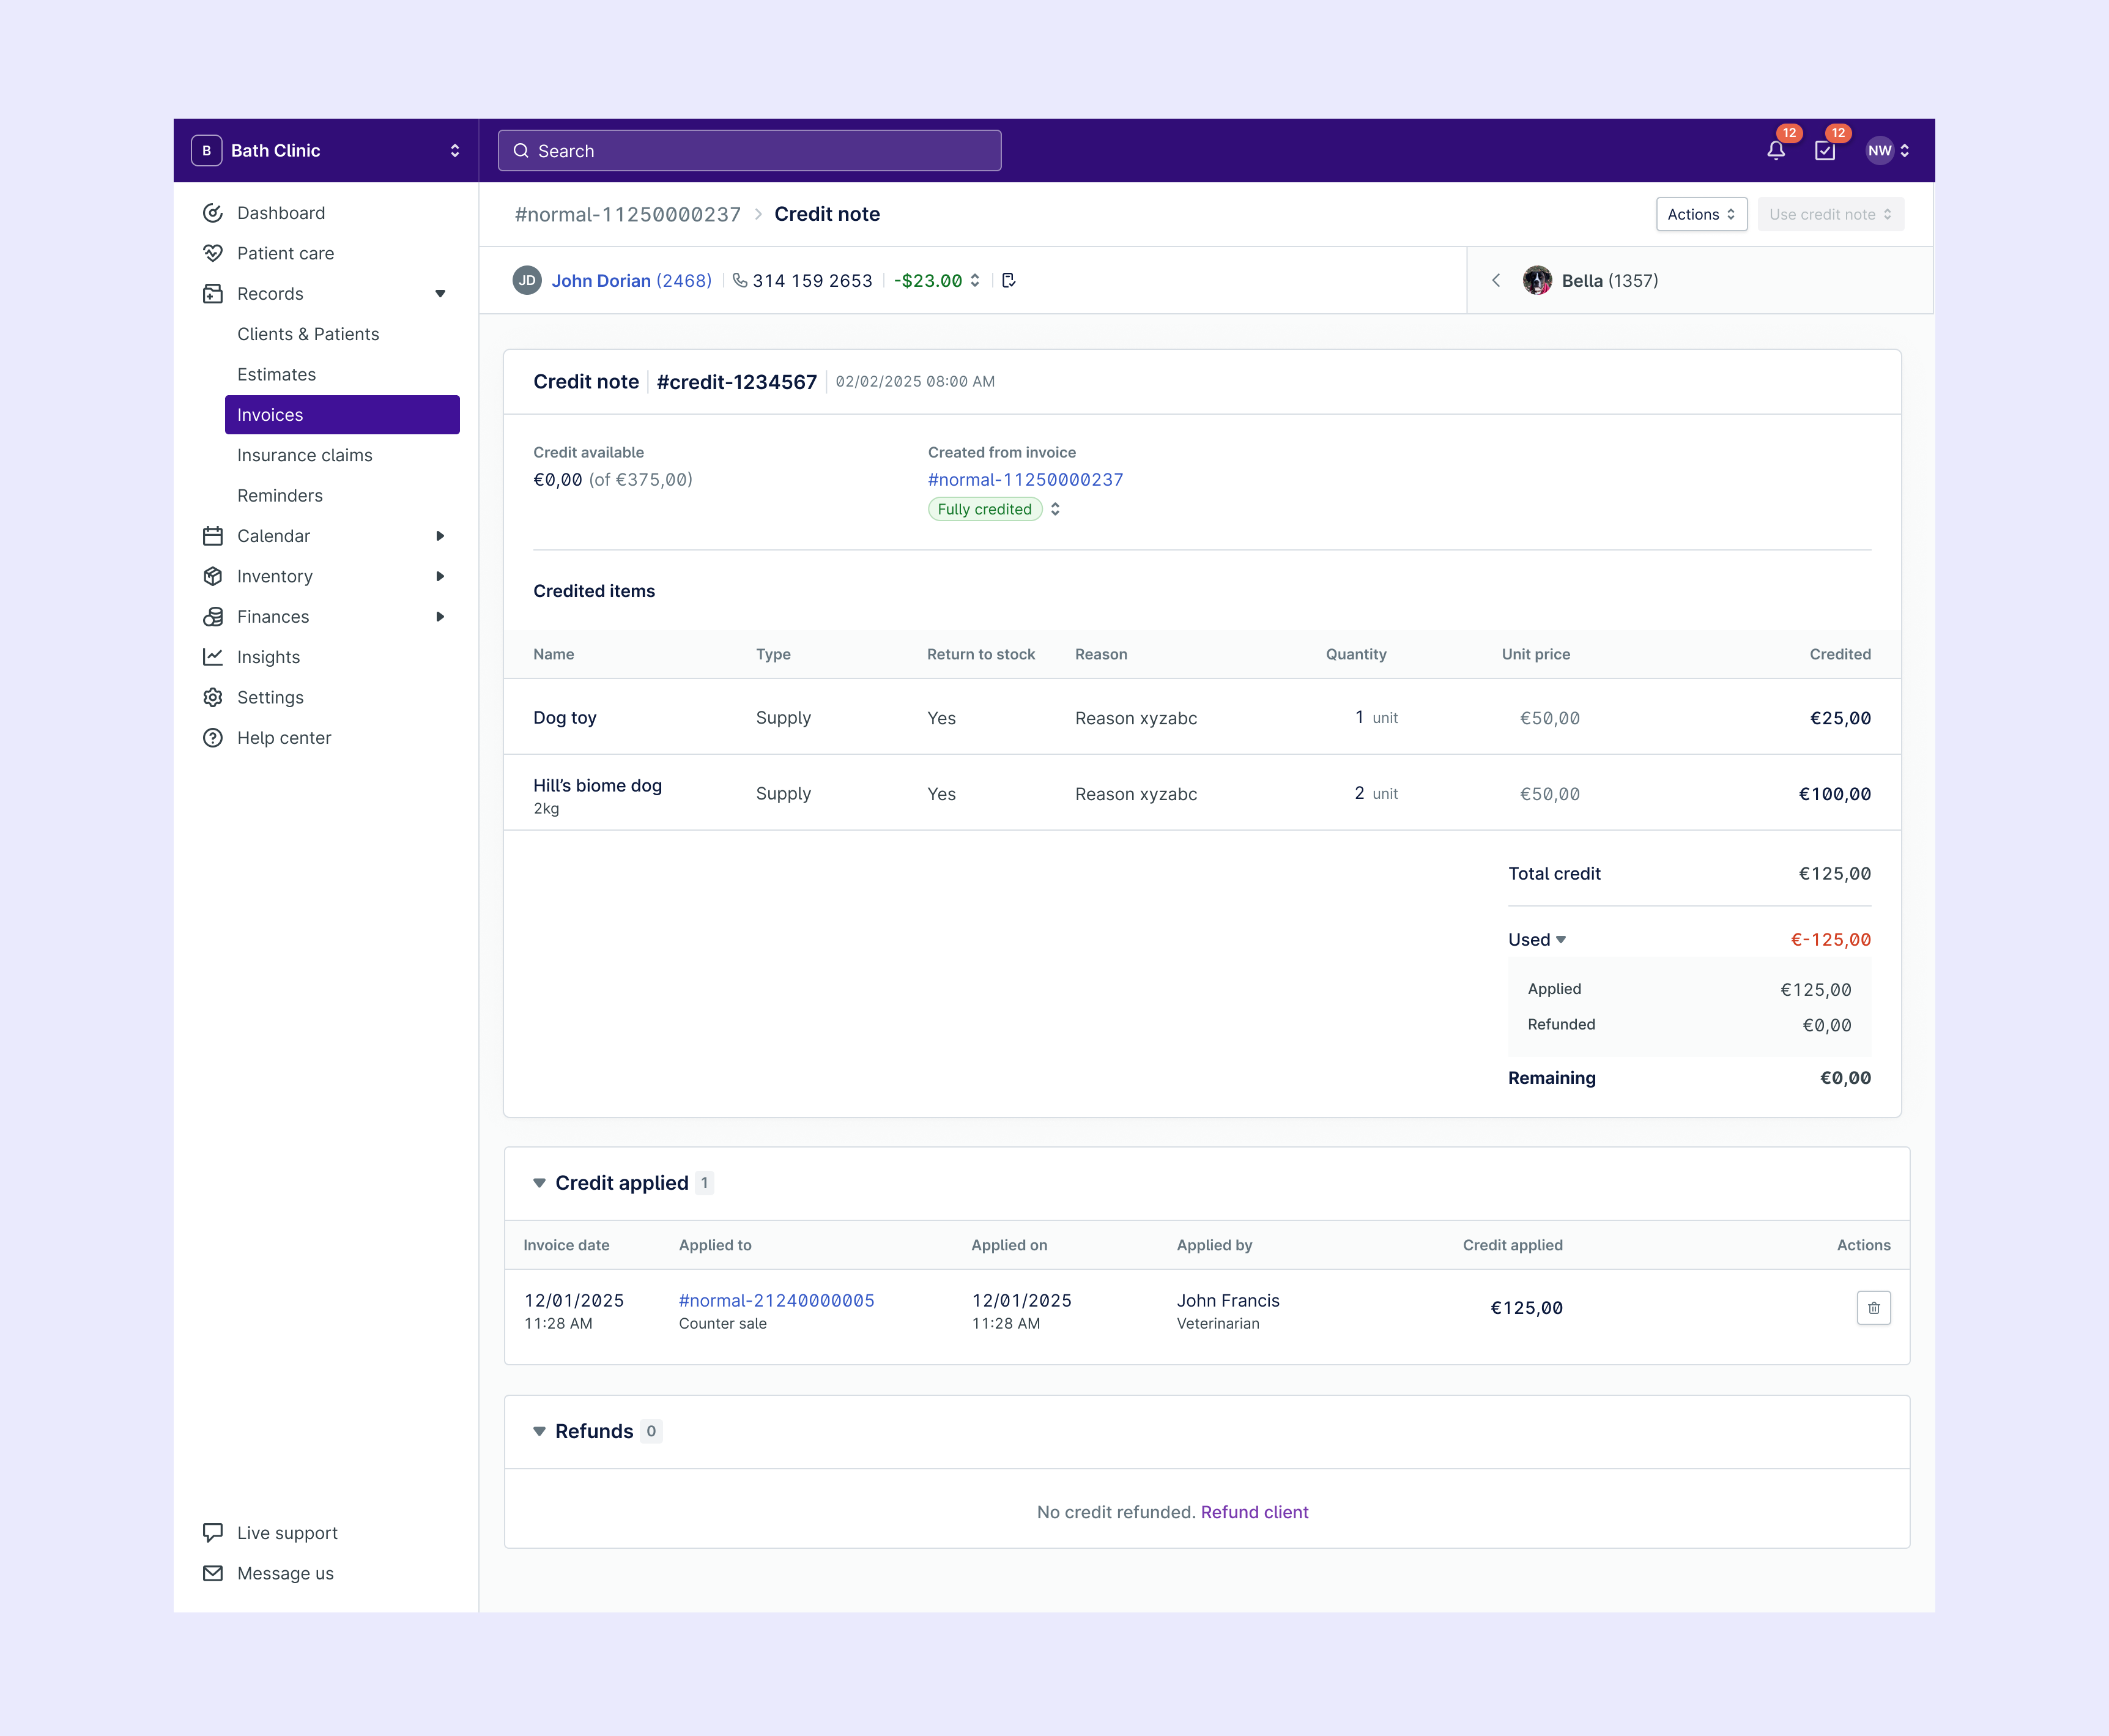Click the note icon beside client balance
Viewport: 2109px width, 1736px height.
[x=1009, y=281]
